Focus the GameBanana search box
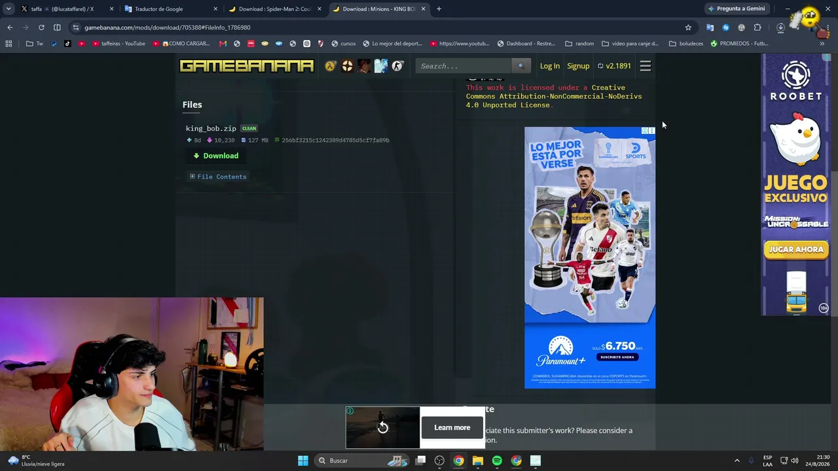 point(464,66)
